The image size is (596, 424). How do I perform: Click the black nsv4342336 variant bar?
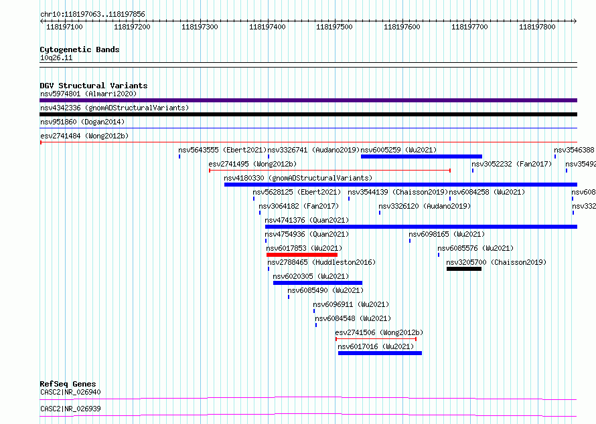(x=308, y=114)
